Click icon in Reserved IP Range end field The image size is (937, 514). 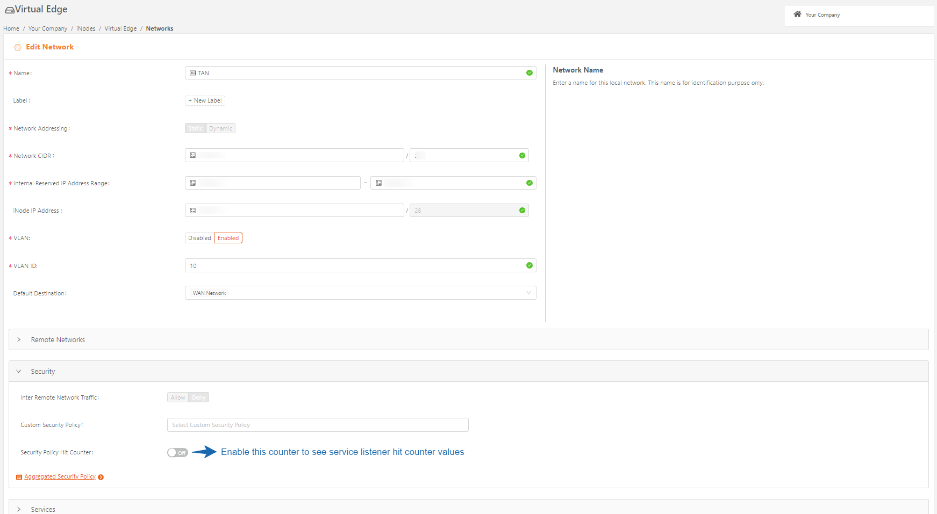379,183
